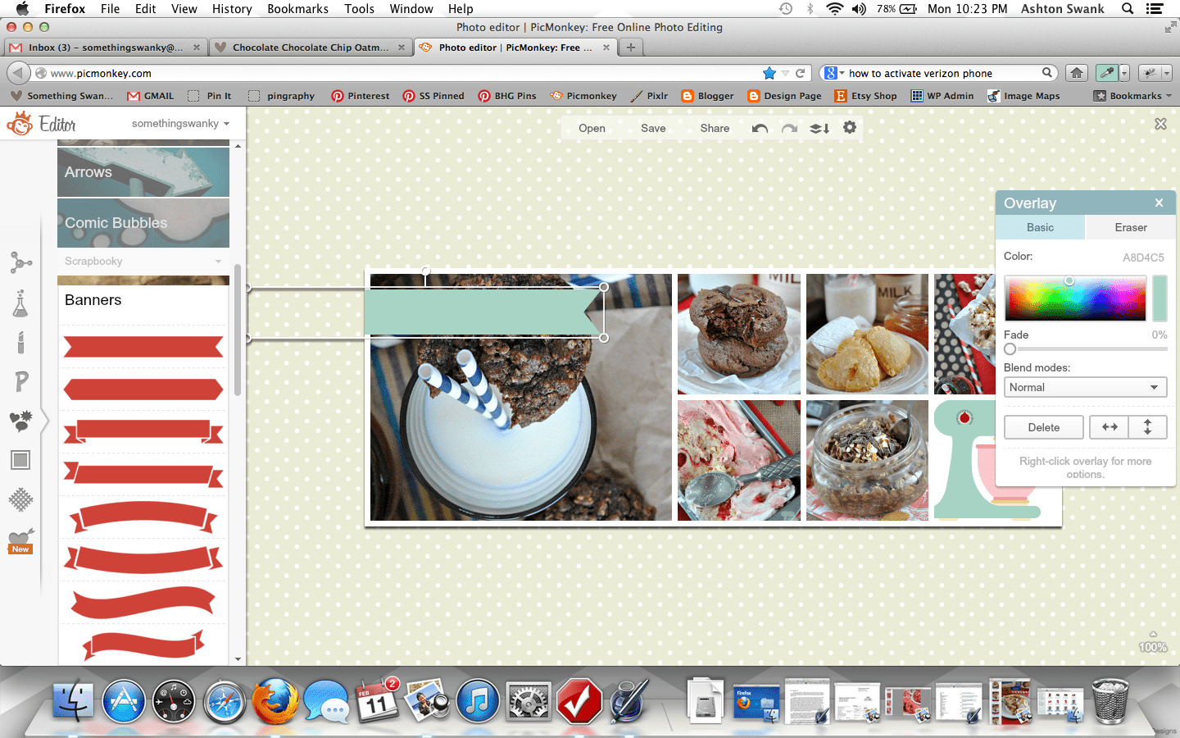Open the Effects flask tool in sidebar

(x=20, y=304)
